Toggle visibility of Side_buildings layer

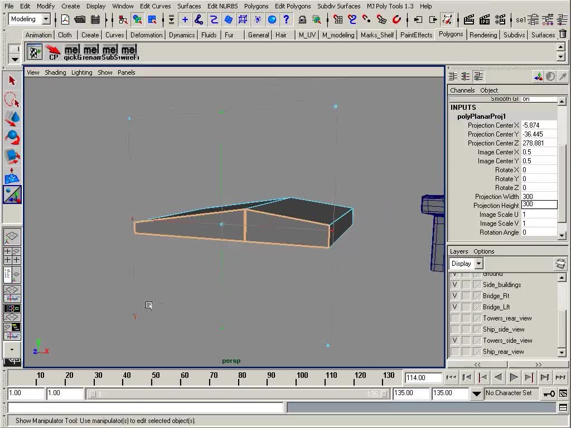(454, 285)
